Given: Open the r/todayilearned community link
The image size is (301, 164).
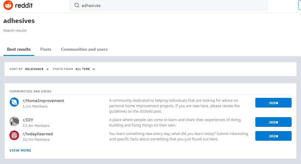Looking at the screenshot, I should (x=38, y=134).
